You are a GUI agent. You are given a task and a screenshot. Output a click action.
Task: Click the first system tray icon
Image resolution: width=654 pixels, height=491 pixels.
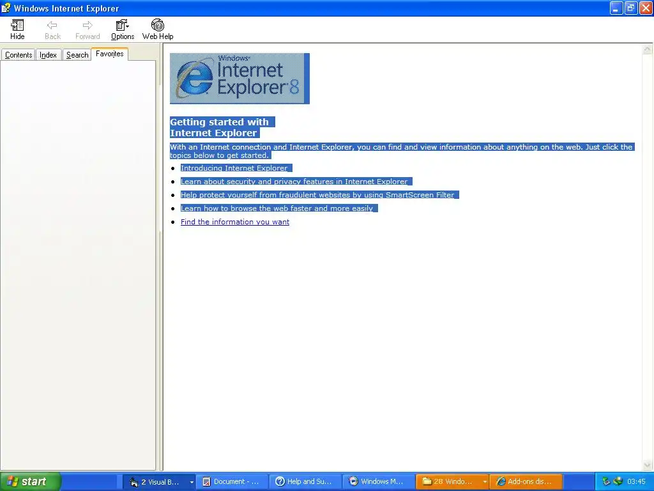(606, 481)
